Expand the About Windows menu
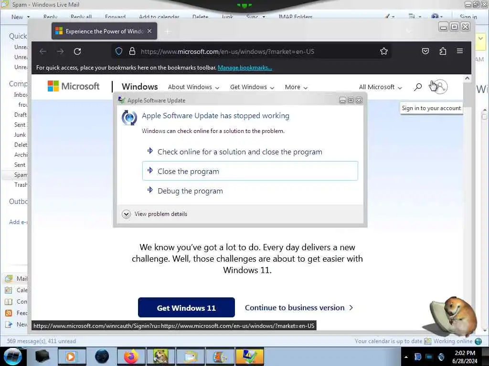The image size is (489, 366). (x=194, y=87)
